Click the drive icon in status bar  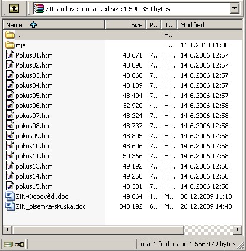(x=8, y=244)
